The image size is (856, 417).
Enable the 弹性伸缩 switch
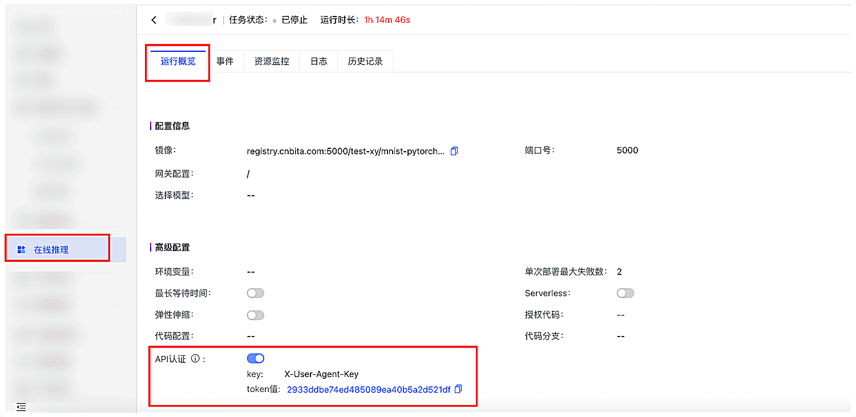256,315
